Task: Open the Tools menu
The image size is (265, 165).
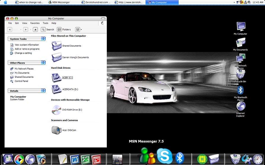Action: [45, 23]
